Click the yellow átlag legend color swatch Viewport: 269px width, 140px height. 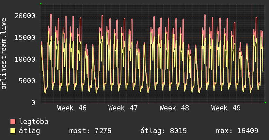coord(13,131)
